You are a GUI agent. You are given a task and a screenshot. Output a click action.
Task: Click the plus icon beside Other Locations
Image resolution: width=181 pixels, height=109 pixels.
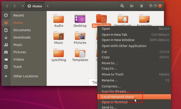pyautogui.click(x=6, y=76)
